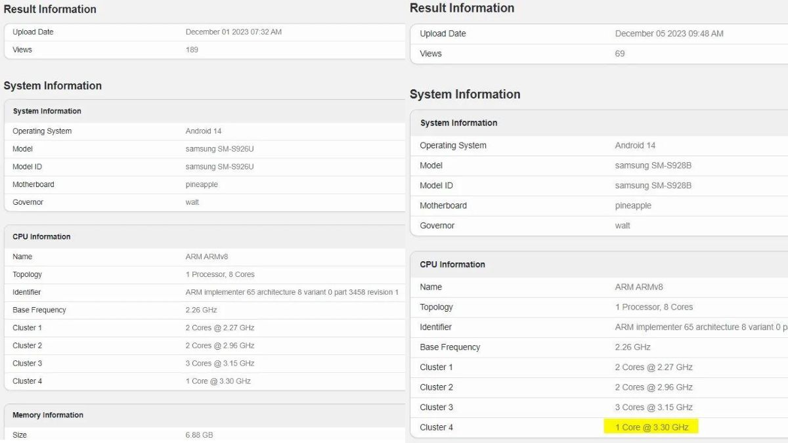
Task: Click Android 14 in the right panel
Action: [635, 146]
